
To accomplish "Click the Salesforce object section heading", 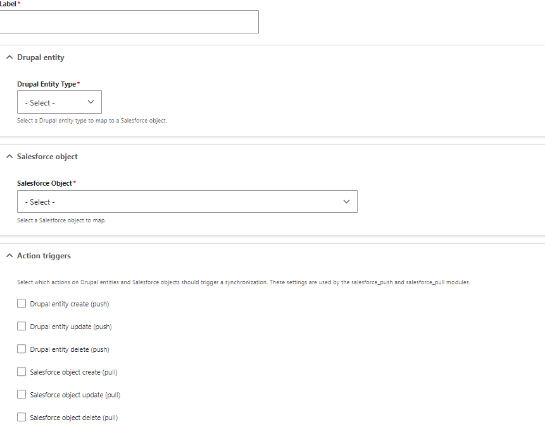I will click(47, 157).
